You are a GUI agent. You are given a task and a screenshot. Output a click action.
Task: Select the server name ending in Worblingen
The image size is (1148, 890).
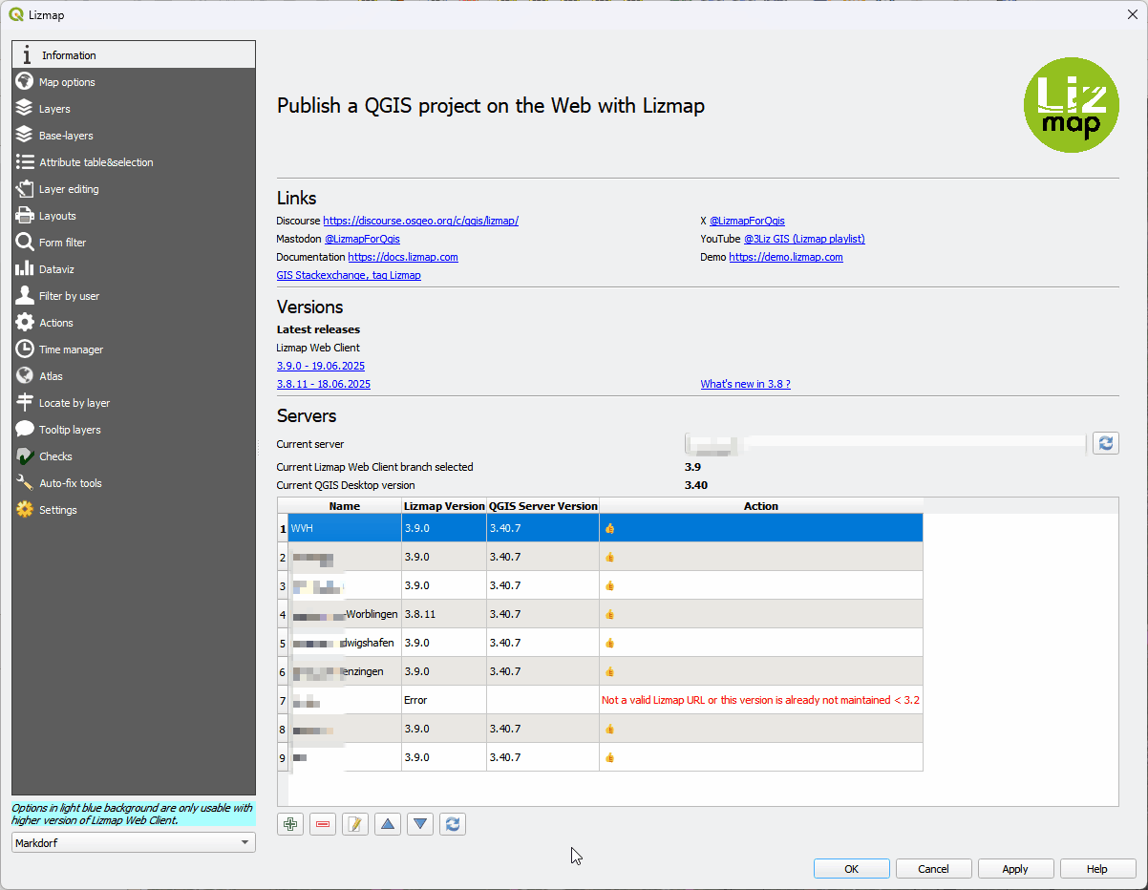(x=345, y=614)
